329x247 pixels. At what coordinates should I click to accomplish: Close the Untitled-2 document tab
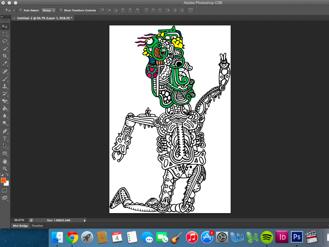click(14, 18)
